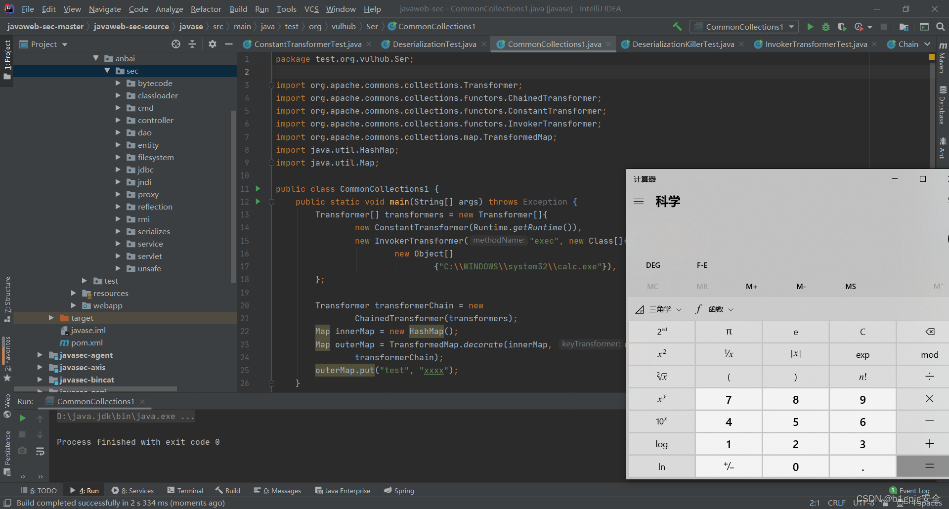Collapse the sec folder
This screenshot has width=949, height=509.
(107, 71)
